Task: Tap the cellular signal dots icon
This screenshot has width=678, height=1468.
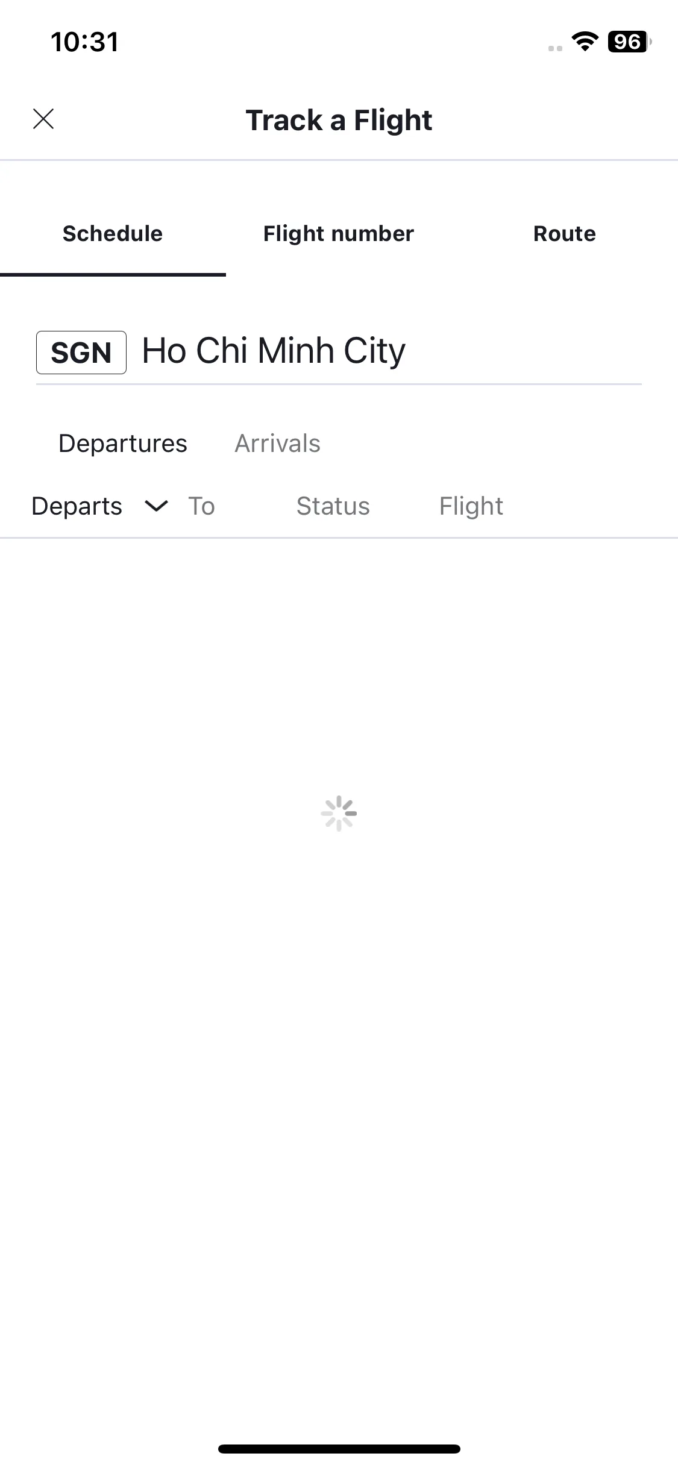Action: pyautogui.click(x=555, y=48)
